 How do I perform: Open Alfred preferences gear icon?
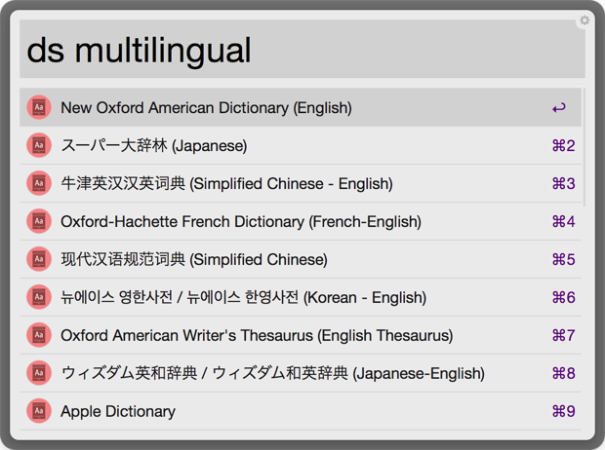point(585,20)
